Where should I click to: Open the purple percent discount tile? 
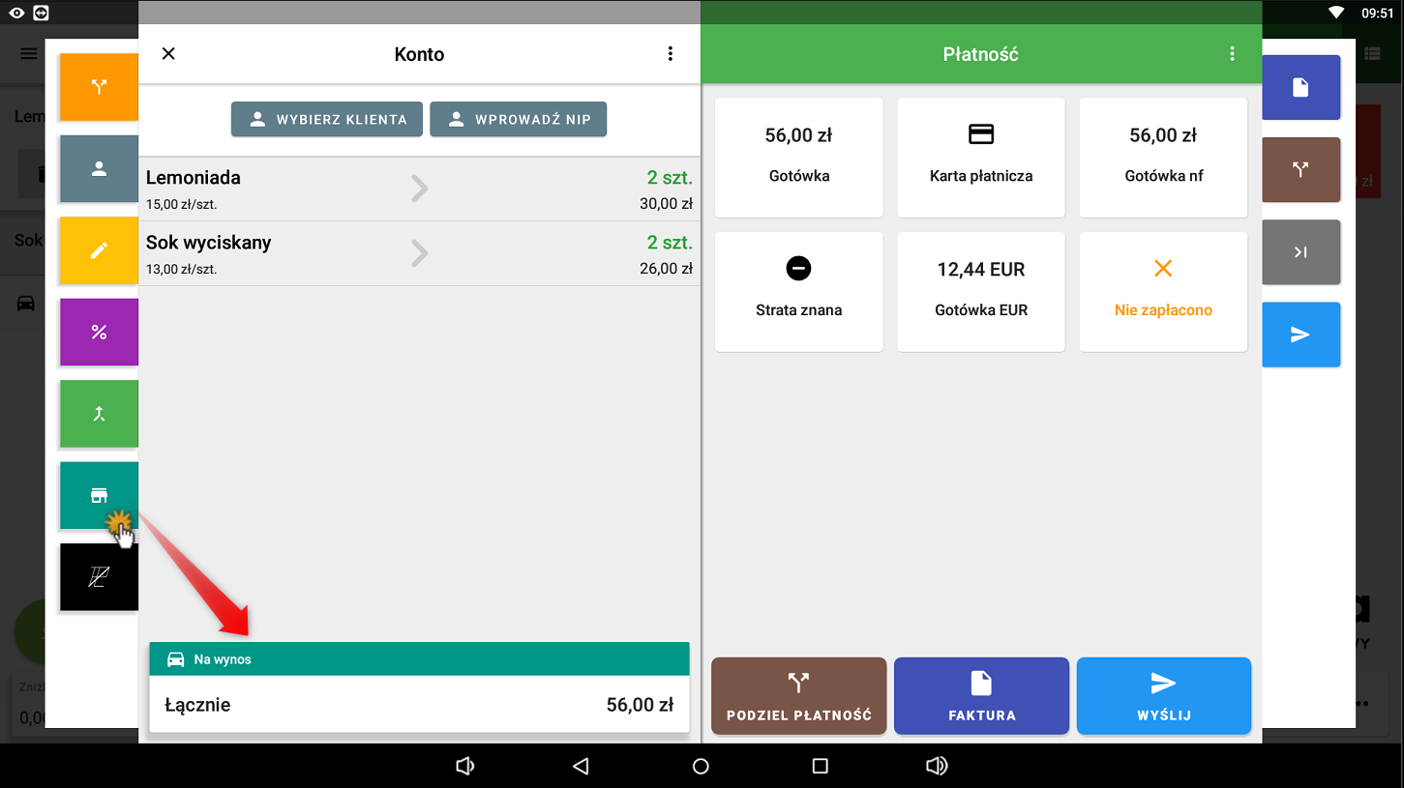click(x=99, y=332)
